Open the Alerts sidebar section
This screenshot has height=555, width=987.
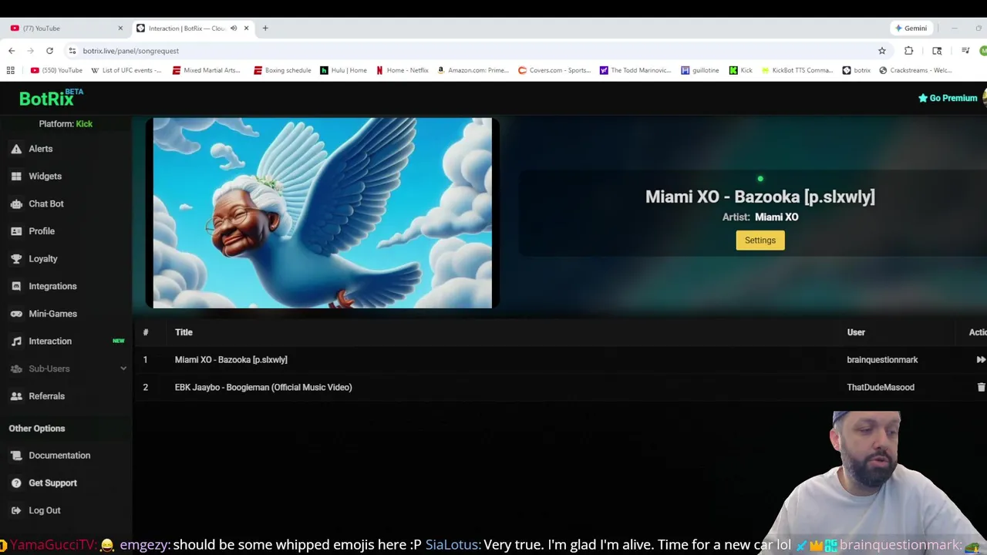pyautogui.click(x=41, y=149)
